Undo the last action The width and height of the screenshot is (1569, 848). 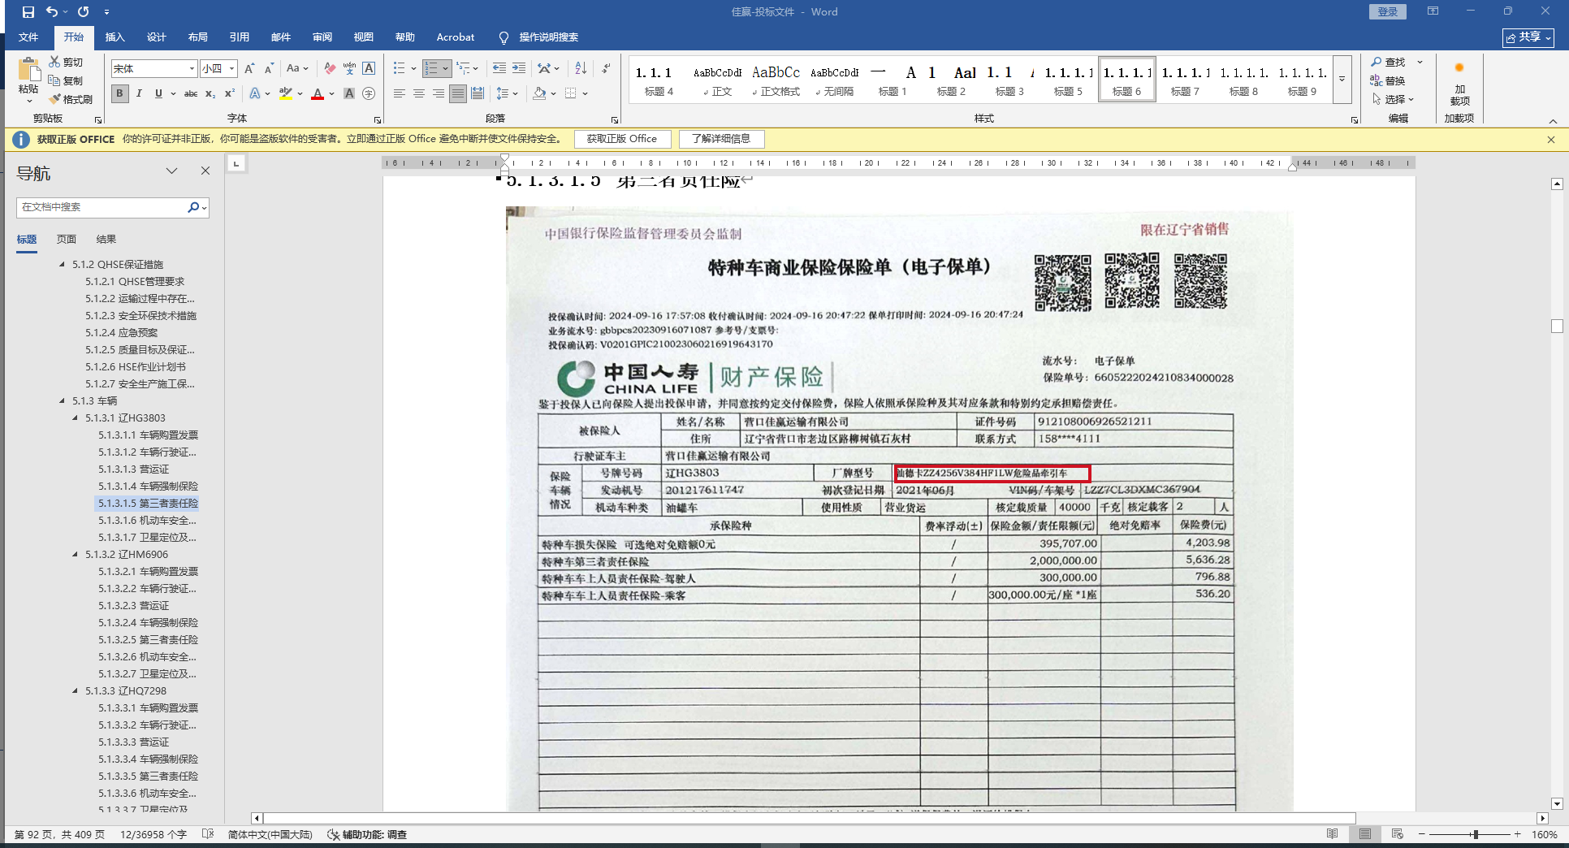pos(52,12)
